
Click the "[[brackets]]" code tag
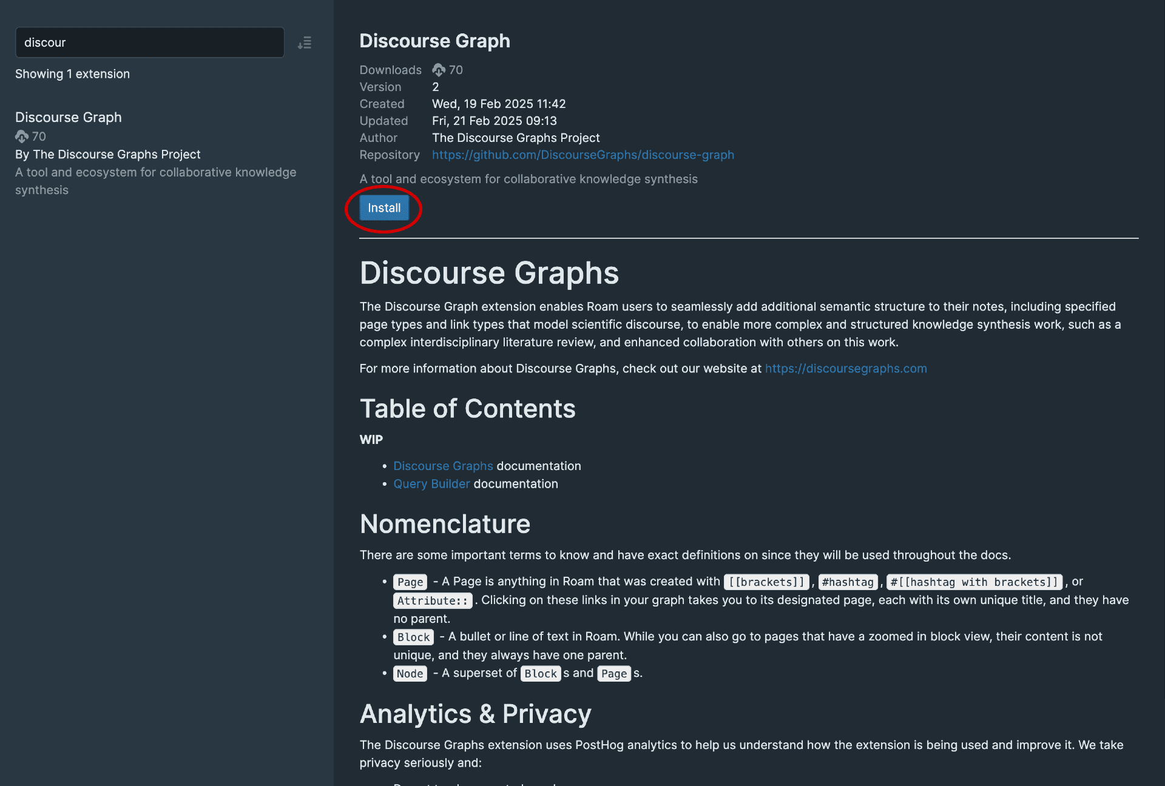coord(767,582)
